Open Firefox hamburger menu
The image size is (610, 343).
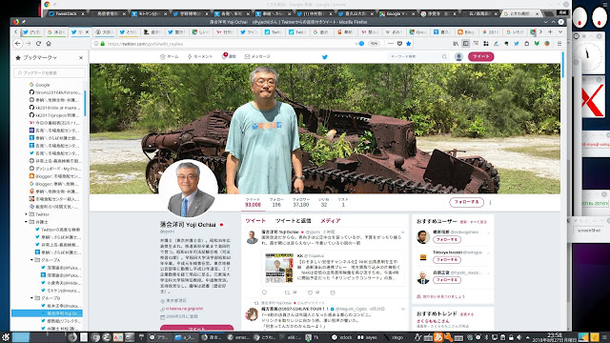click(x=559, y=44)
